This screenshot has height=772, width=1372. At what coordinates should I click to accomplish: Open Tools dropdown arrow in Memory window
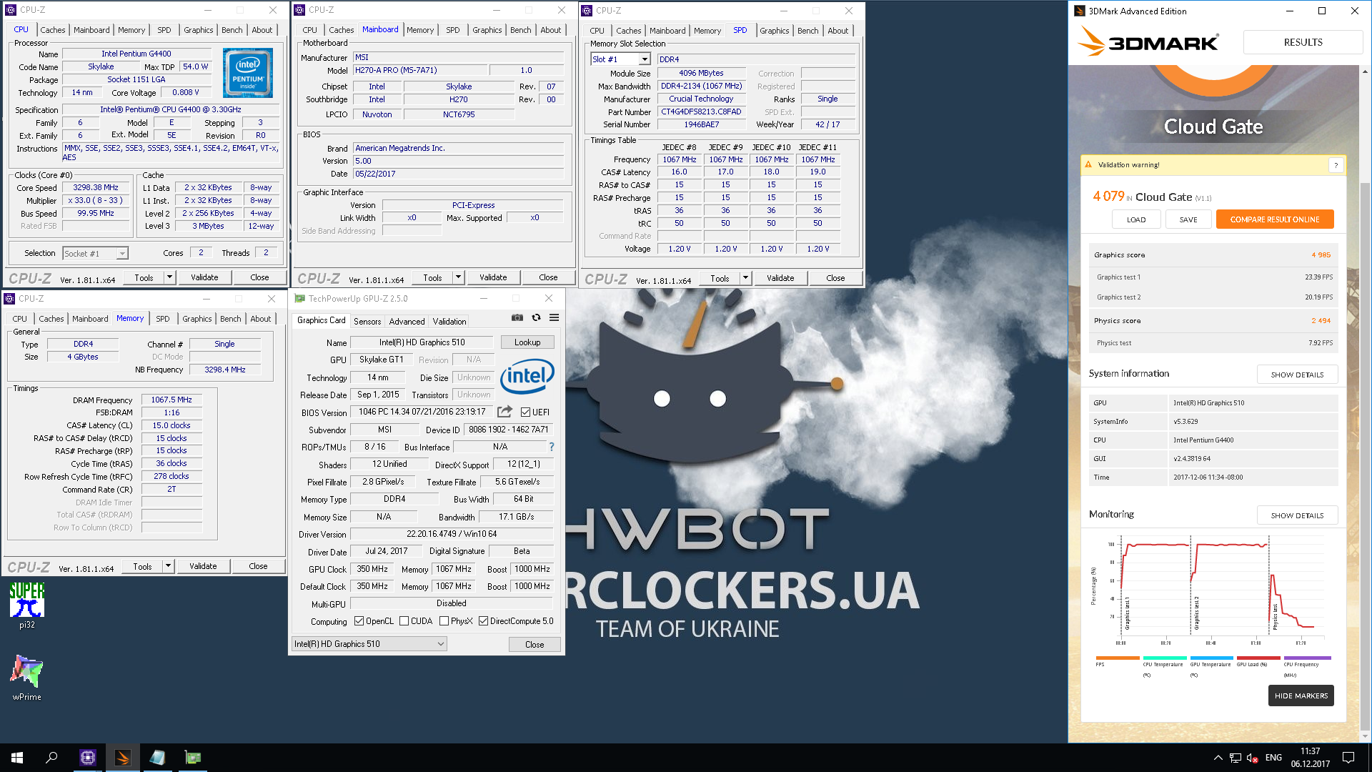coord(168,566)
